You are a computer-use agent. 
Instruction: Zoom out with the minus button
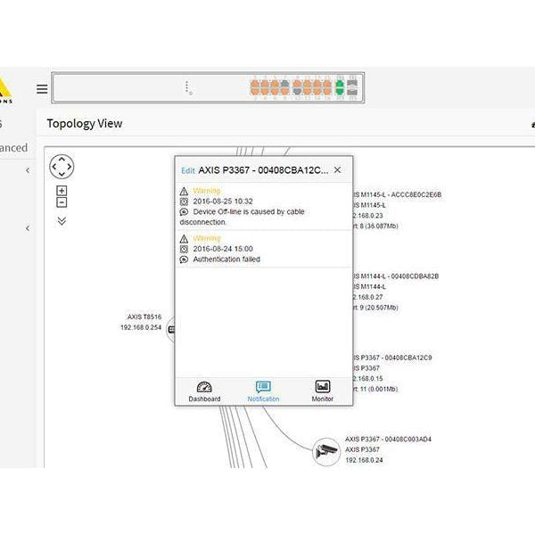62,202
